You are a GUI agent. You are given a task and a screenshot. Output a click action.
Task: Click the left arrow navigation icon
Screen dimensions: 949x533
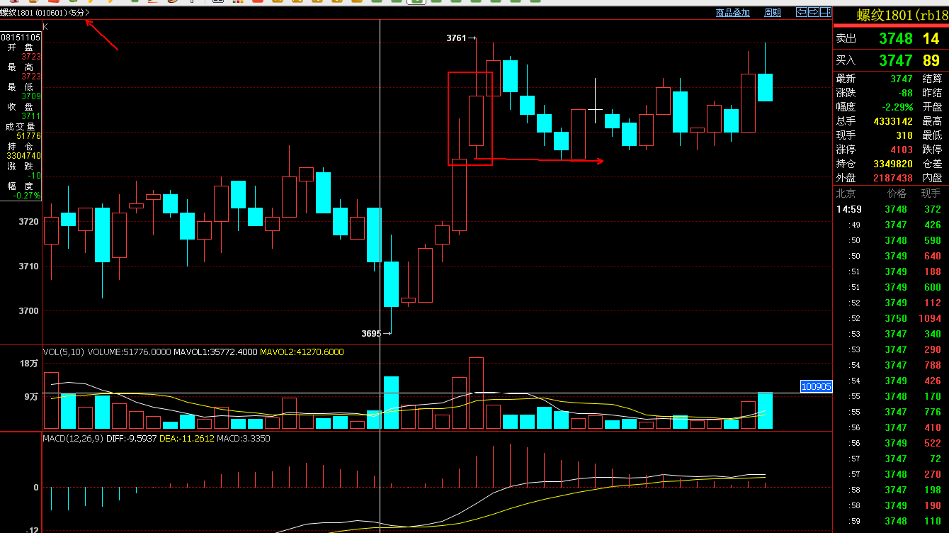click(x=802, y=12)
